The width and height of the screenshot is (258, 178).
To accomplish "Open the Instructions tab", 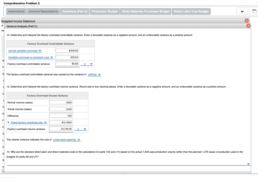I will click(x=16, y=11).
